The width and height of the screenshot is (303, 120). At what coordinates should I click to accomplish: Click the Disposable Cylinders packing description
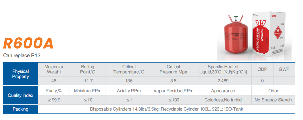pos(166,109)
